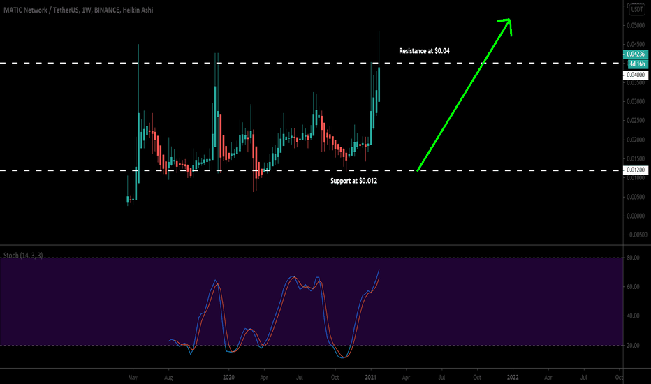Select the 0.04000 resistance price label
Viewport: 651px width, 384px height.
coord(635,75)
